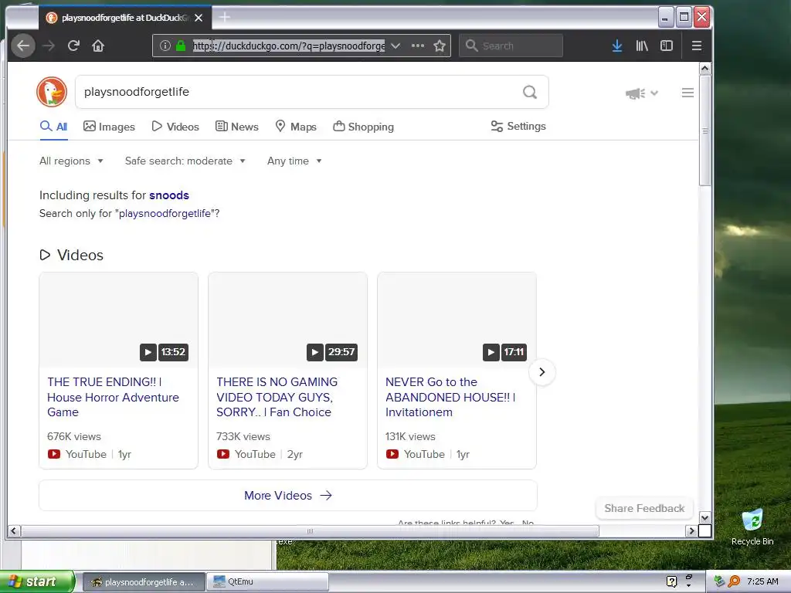791x593 pixels.
Task: Open the page actions three-dots menu
Action: coord(418,46)
